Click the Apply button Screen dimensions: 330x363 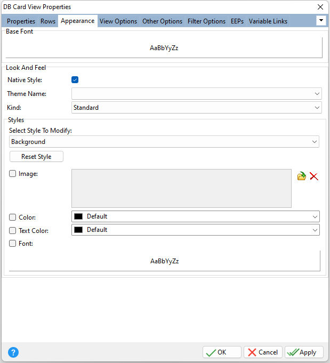click(304, 352)
